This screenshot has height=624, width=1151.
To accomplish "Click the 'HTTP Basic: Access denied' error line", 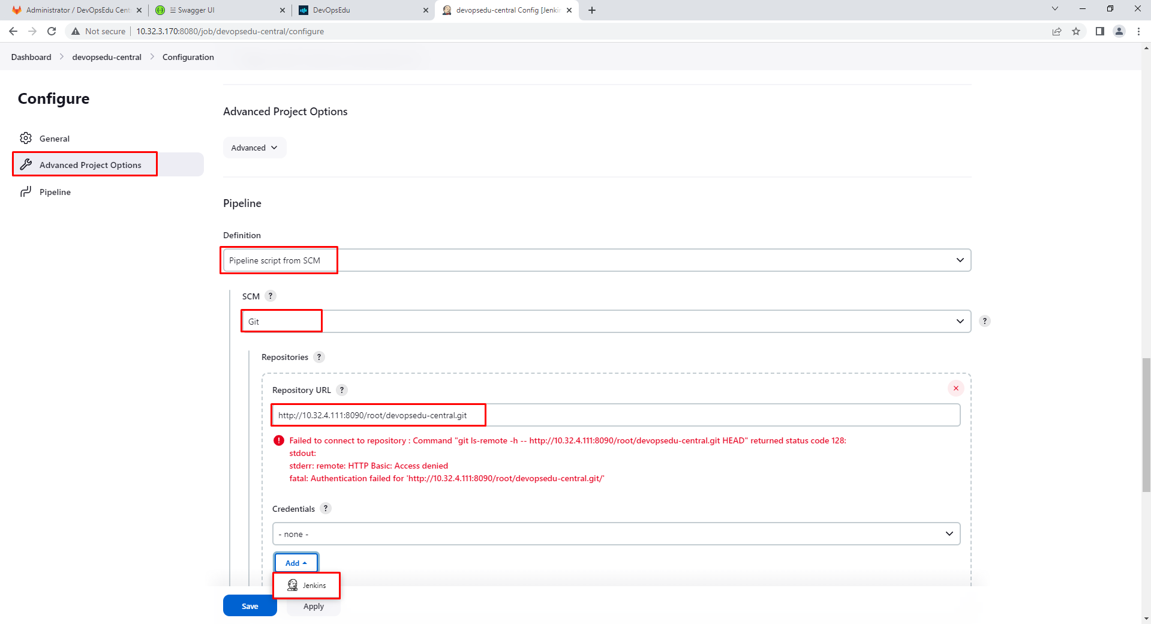I will pyautogui.click(x=368, y=466).
